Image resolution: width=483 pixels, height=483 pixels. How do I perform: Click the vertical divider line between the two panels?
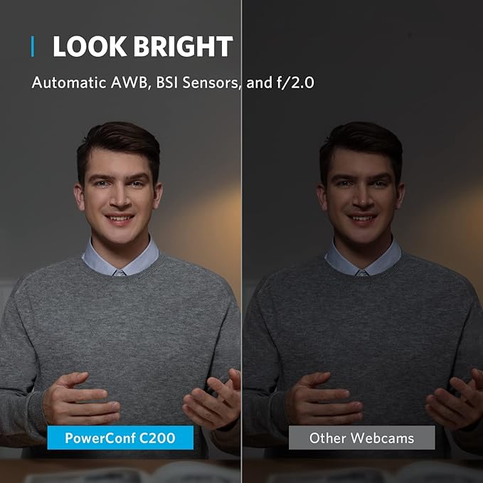[242, 242]
